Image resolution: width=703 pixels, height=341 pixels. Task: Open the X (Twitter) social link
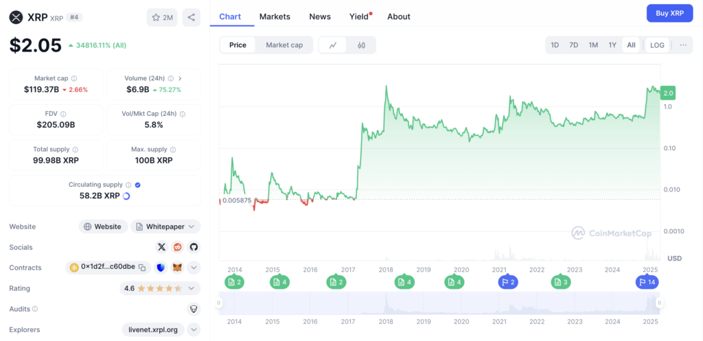pyautogui.click(x=162, y=247)
